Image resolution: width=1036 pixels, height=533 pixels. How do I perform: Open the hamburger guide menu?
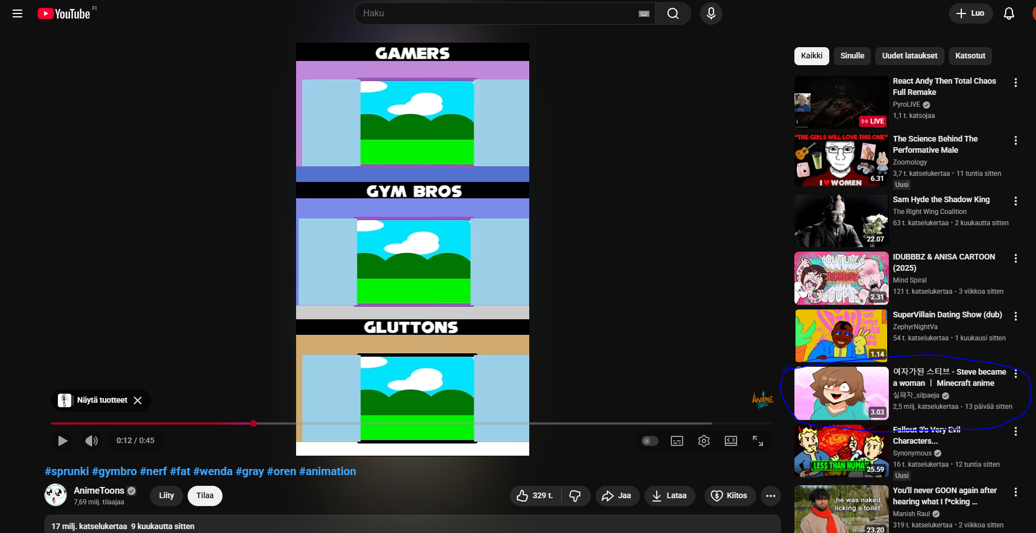pos(17,13)
